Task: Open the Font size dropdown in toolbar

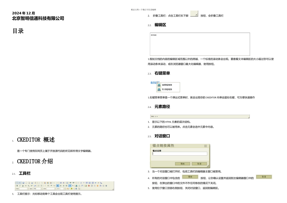Action: 63,189
